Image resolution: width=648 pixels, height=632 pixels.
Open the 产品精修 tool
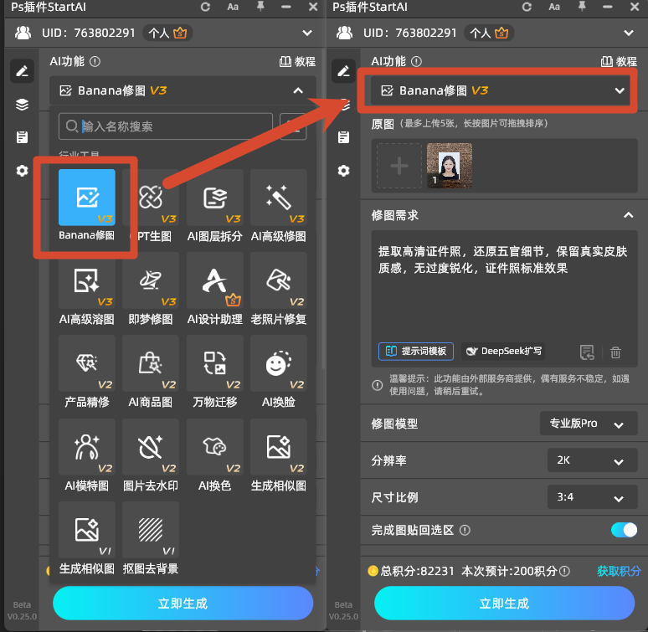coord(87,363)
